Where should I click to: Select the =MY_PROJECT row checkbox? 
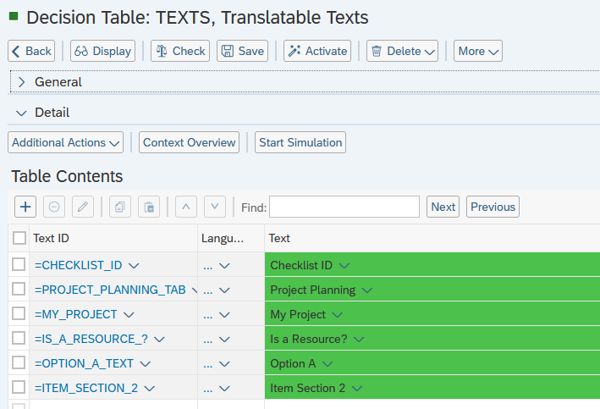point(19,314)
